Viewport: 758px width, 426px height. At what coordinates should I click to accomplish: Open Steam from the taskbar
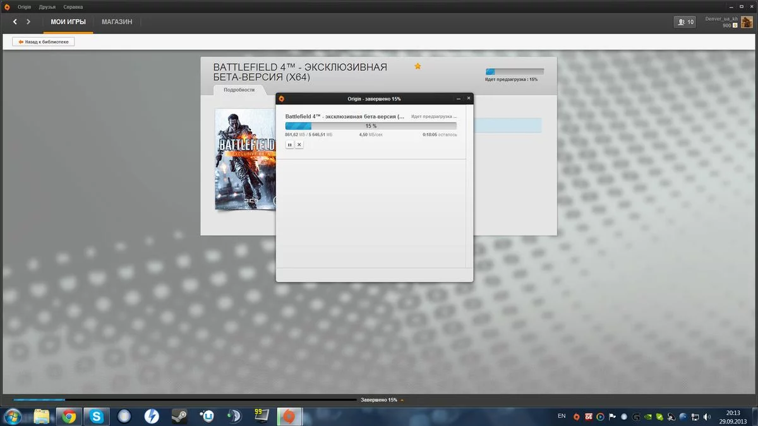(179, 416)
